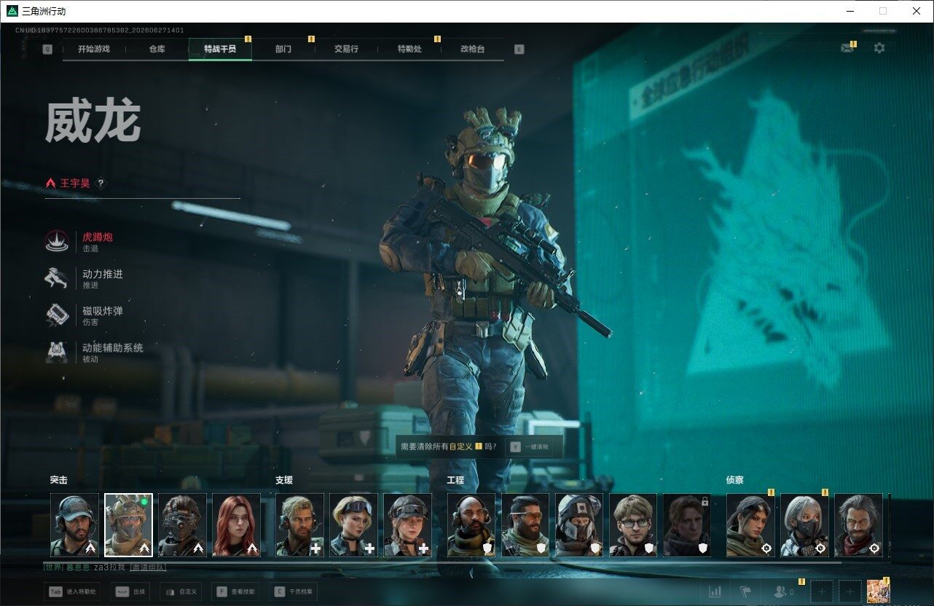Select the red-haired assault operator
Viewport: 934px width, 606px height.
236,525
